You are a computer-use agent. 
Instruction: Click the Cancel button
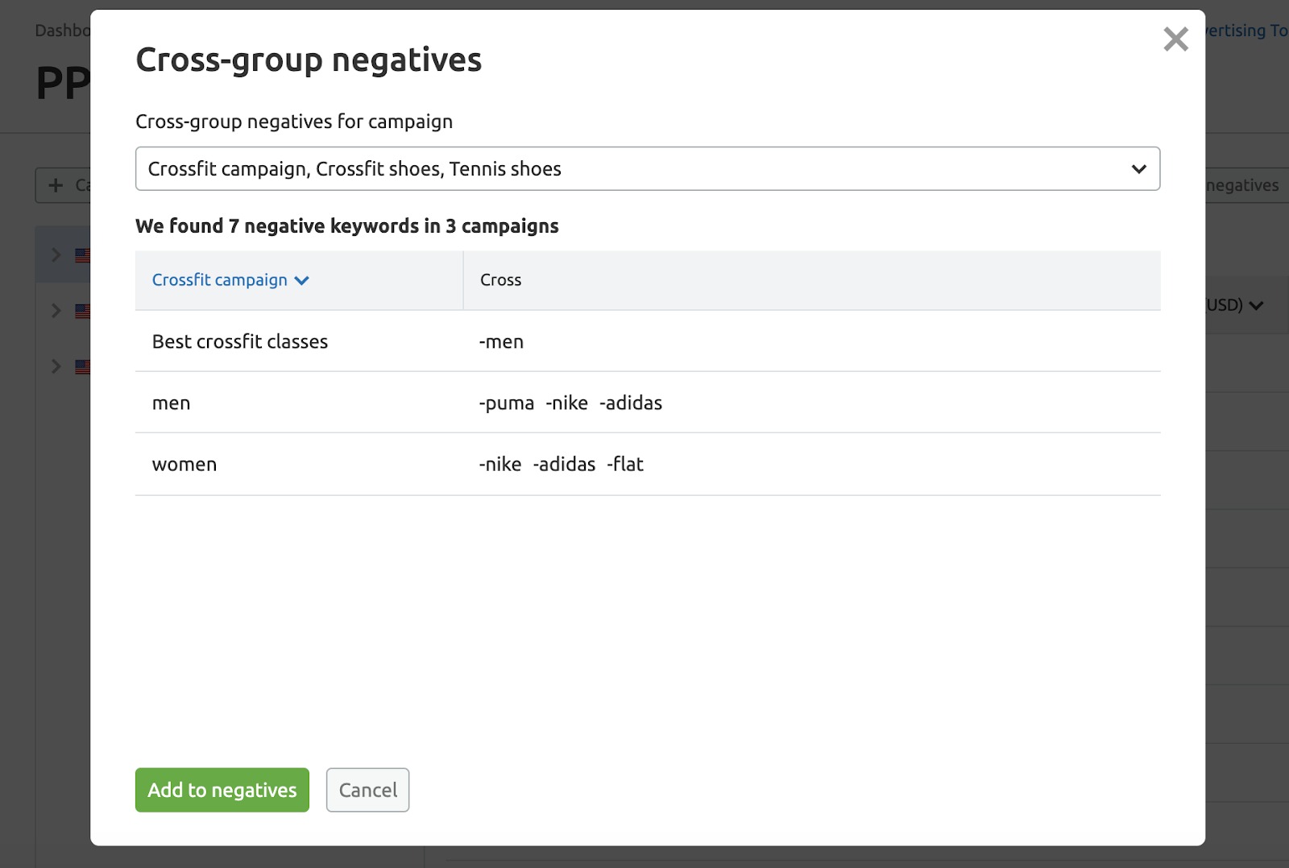coord(367,790)
